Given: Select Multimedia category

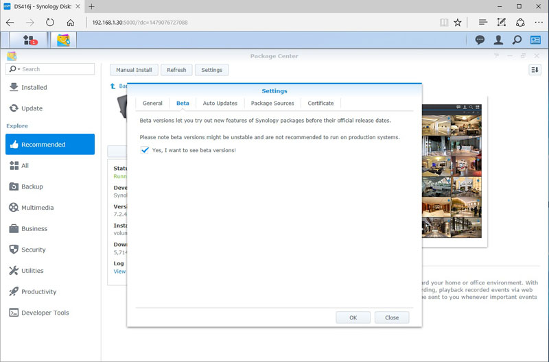Looking at the screenshot, I should [x=50, y=208].
